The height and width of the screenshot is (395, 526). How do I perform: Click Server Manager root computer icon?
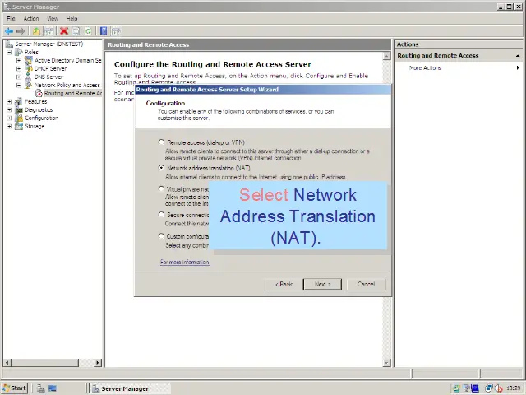9,44
